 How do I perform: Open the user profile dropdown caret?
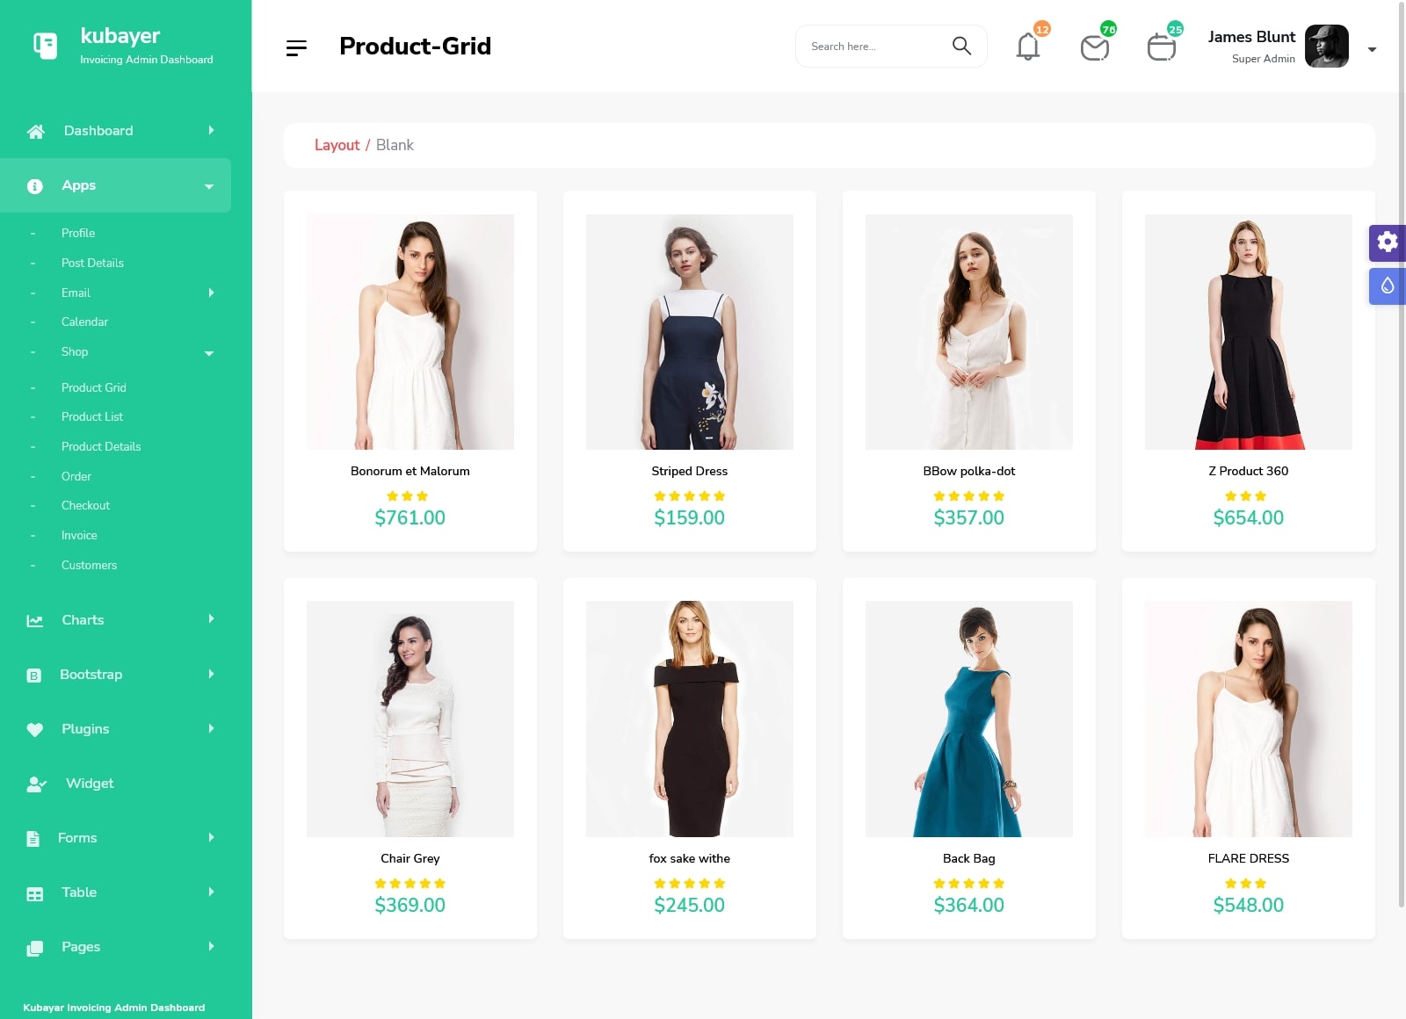coord(1372,50)
